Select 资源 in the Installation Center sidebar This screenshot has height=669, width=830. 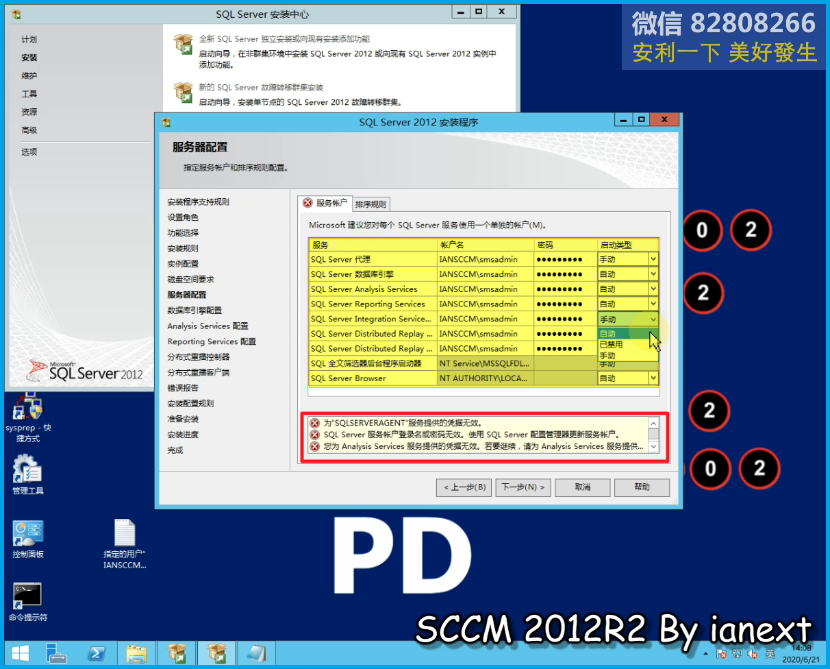pos(29,112)
